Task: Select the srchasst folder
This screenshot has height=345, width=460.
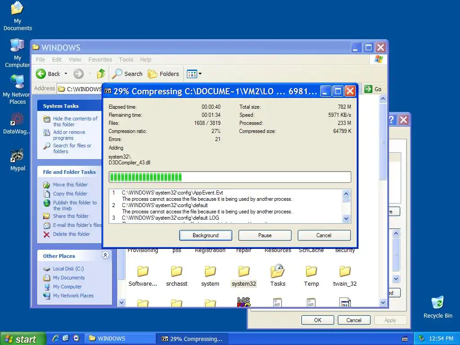Action: 177,276
